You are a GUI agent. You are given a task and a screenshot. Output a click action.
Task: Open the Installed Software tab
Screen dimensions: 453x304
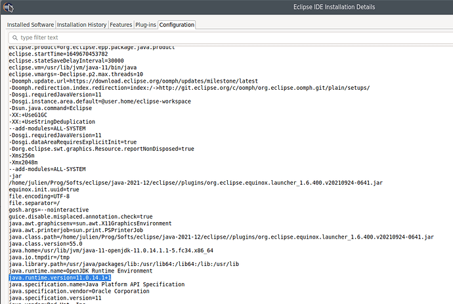(30, 25)
